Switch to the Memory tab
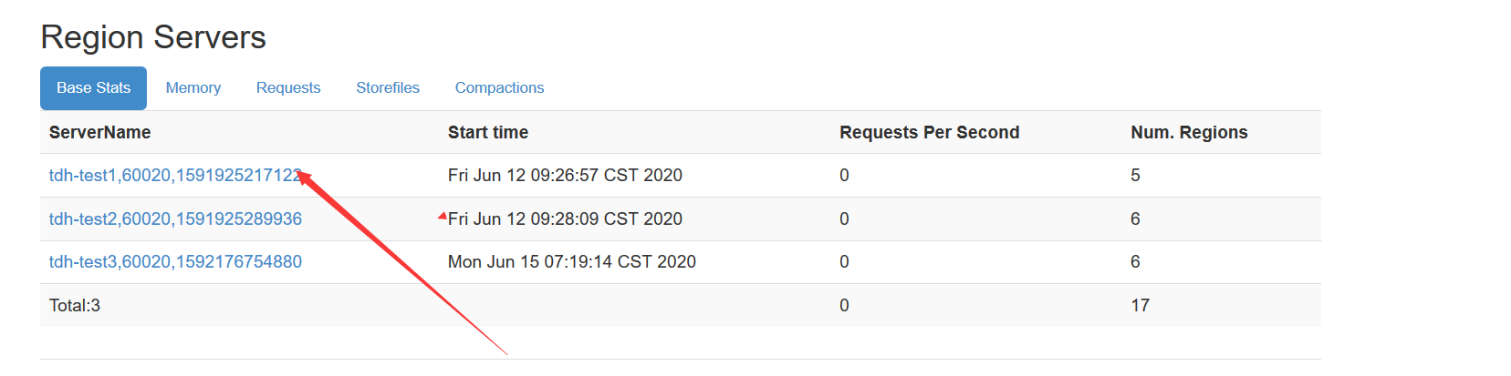Image resolution: width=1511 pixels, height=376 pixels. point(193,88)
